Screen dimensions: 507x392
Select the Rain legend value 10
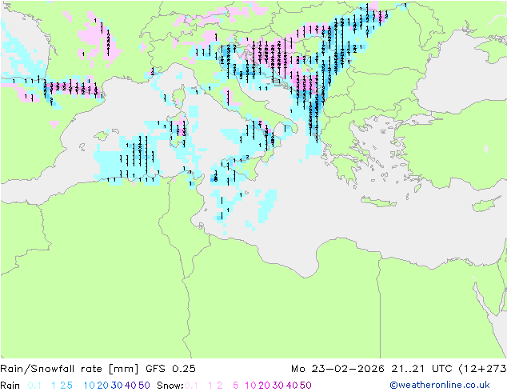(x=89, y=386)
